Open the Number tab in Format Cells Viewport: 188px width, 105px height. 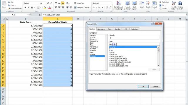tap(92, 29)
